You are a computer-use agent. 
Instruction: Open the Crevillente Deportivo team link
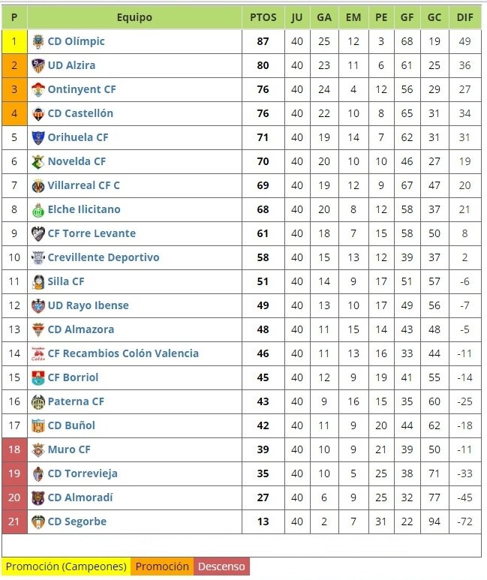point(104,257)
